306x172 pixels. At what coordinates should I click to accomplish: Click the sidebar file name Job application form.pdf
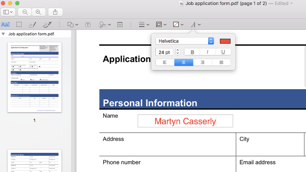tap(31, 34)
